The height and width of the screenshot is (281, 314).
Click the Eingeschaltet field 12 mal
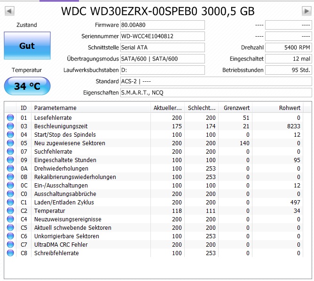pos(289,59)
